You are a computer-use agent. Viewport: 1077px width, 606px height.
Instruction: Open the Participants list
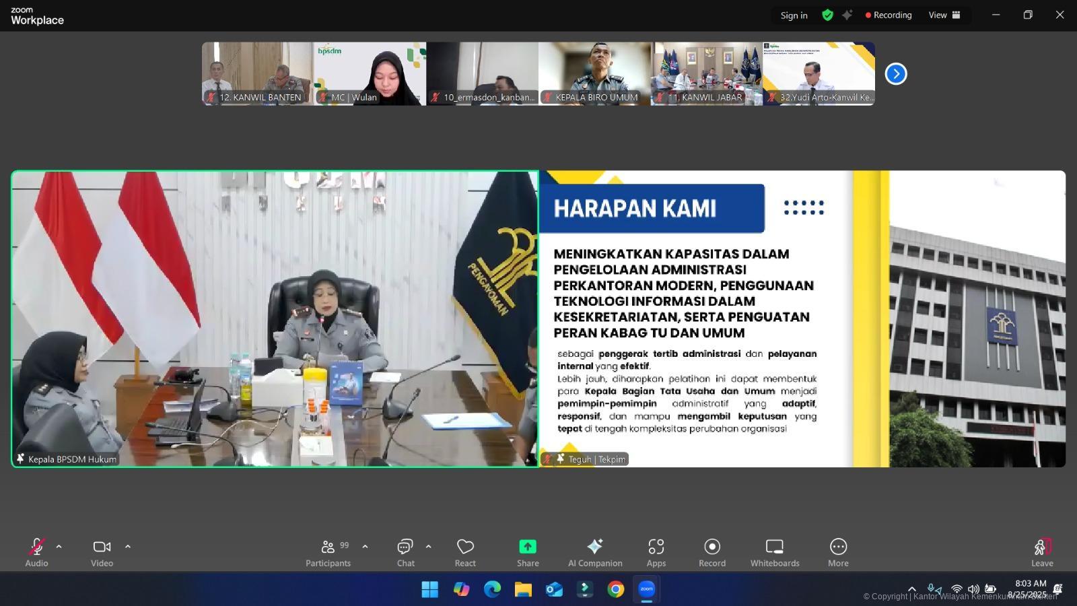328,552
